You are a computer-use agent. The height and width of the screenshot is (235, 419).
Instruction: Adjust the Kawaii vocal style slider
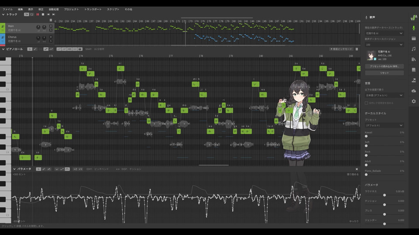pyautogui.click(x=384, y=136)
